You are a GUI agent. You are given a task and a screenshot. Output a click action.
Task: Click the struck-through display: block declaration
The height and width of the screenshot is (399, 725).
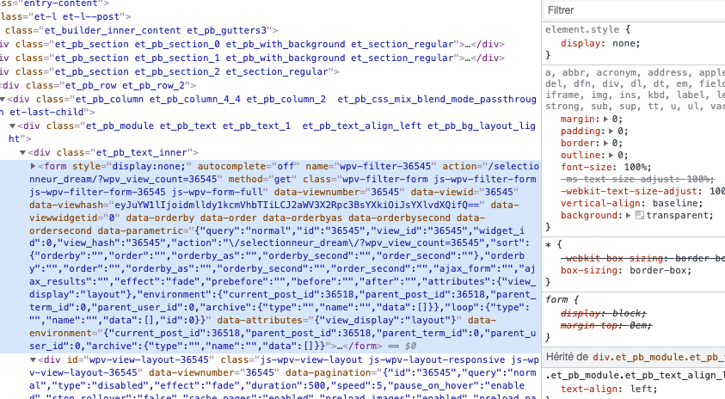[604, 313]
